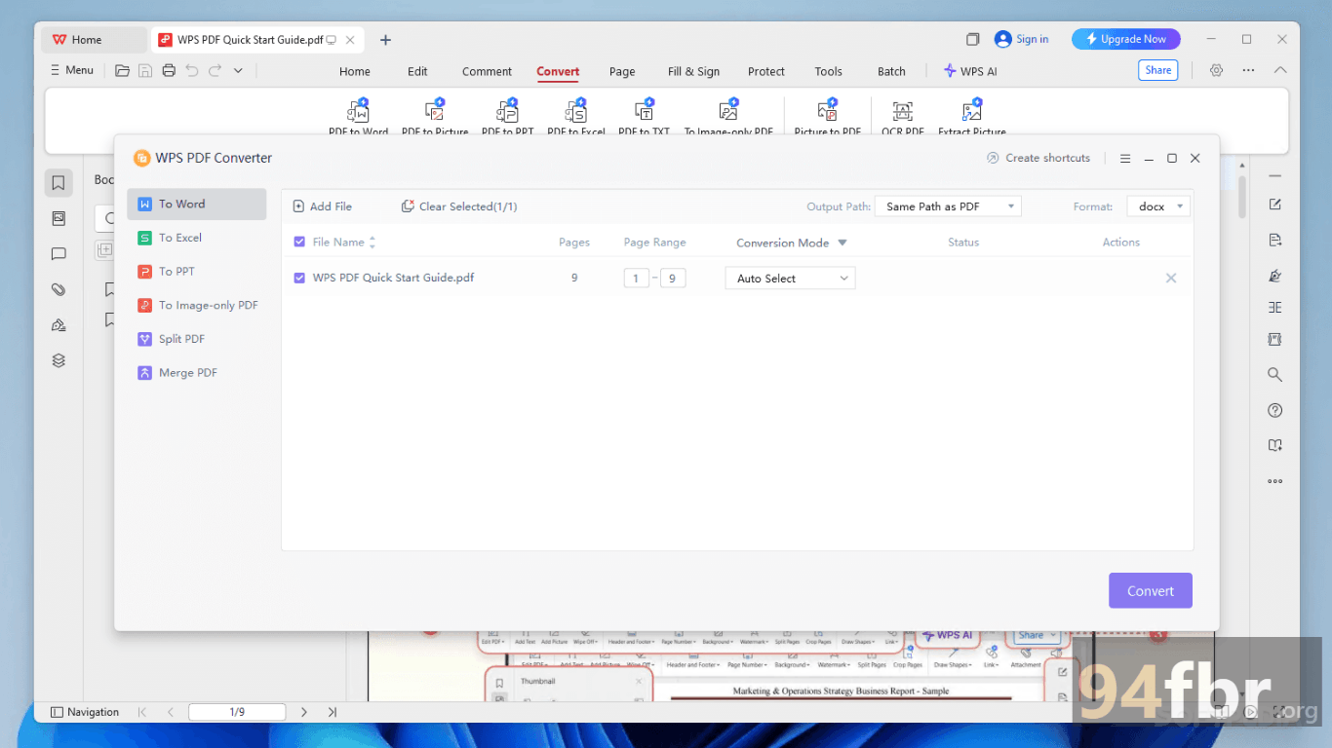Sort by File Name column arrows
This screenshot has width=1332, height=748.
tap(372, 243)
